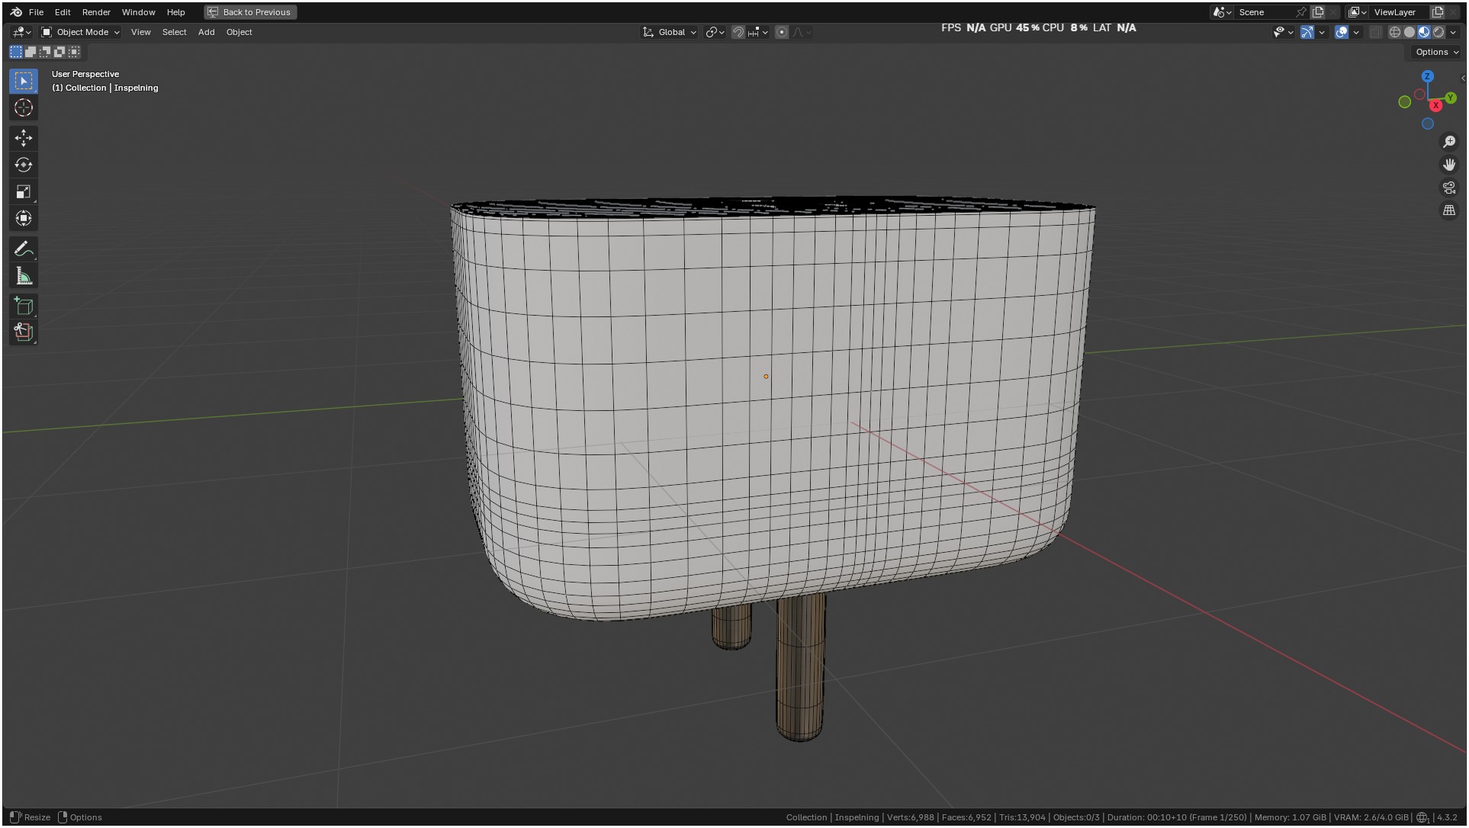This screenshot has height=828, width=1469.
Task: Click the language globe status bar icon
Action: (1422, 817)
